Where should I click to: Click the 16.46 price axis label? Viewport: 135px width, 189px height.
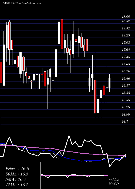[x=126, y=79]
